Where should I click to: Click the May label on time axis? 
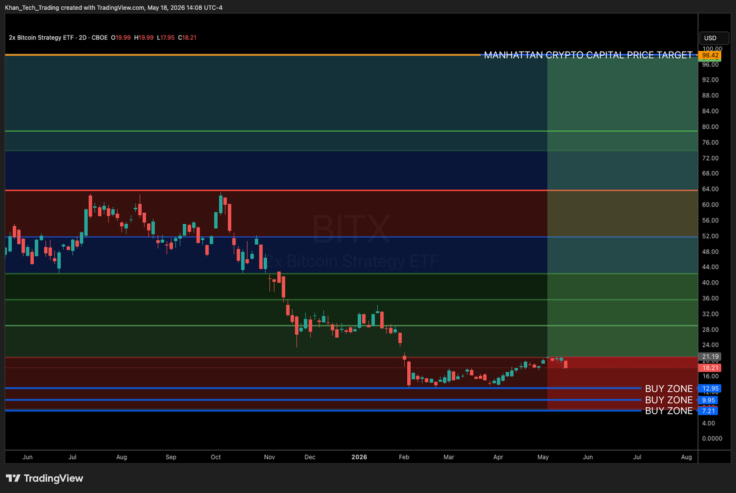pyautogui.click(x=543, y=457)
